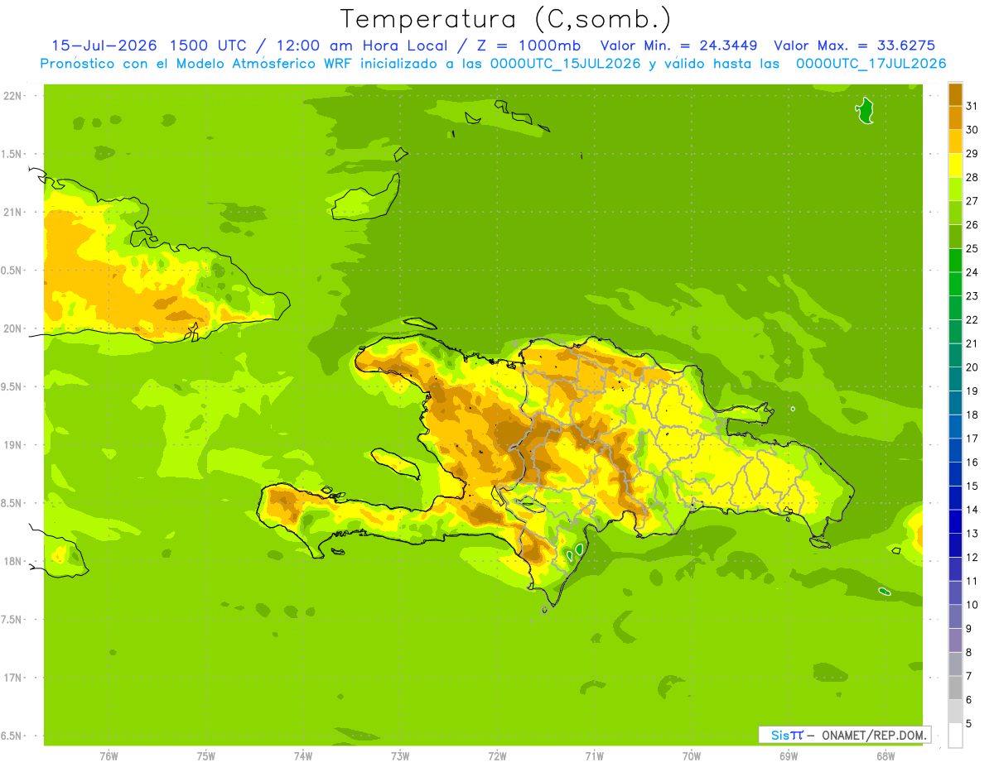Click the '68W' longitude label
Viewport: 994px width, 767px height.
[x=885, y=755]
